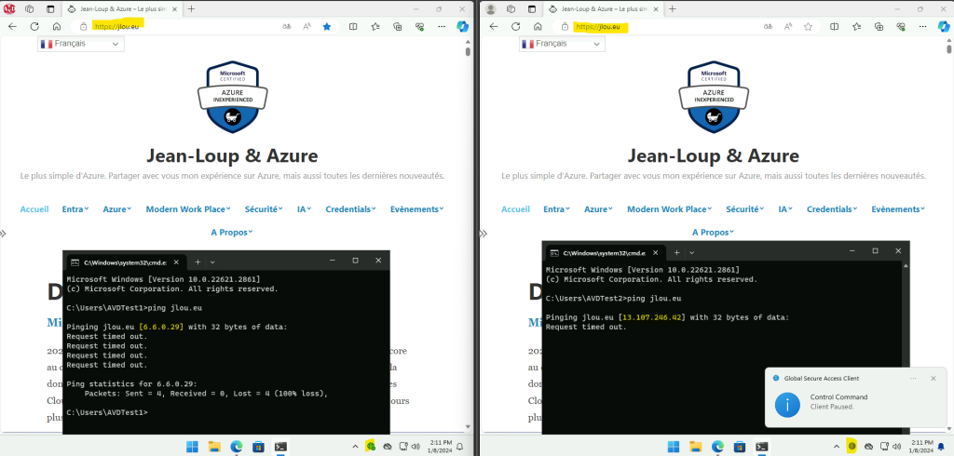Open Favorites list in AVDTest1 browser
The height and width of the screenshot is (456, 954).
tap(375, 26)
